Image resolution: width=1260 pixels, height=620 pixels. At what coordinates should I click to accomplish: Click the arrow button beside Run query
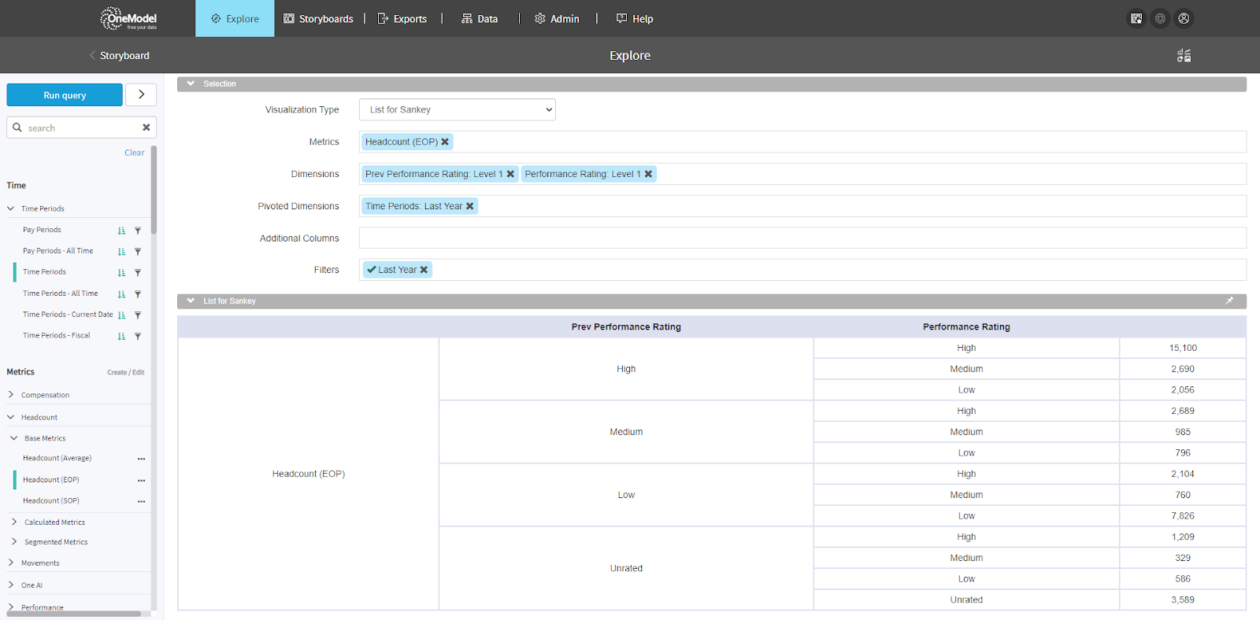(x=141, y=94)
